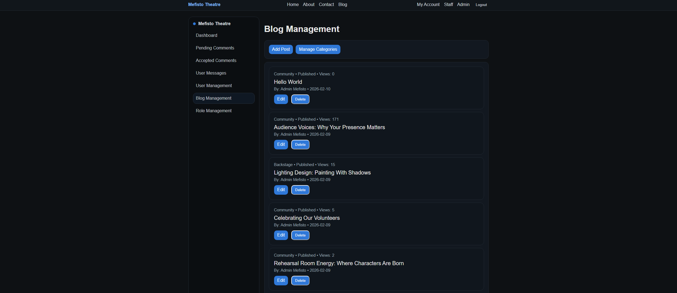The image size is (677, 293).
Task: Open Manage Categories
Action: 318,49
